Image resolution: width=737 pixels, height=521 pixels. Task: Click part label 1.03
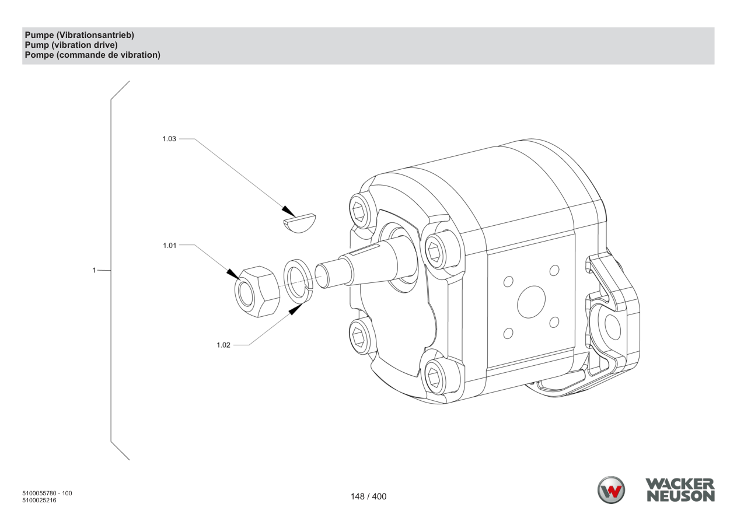tap(169, 139)
